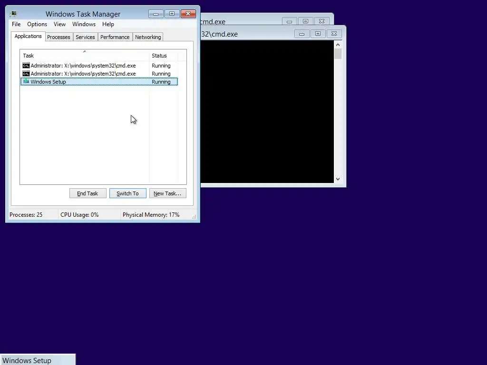The width and height of the screenshot is (487, 365).
Task: Click the front cmd.exe scrollbar thumb
Action: point(338,54)
